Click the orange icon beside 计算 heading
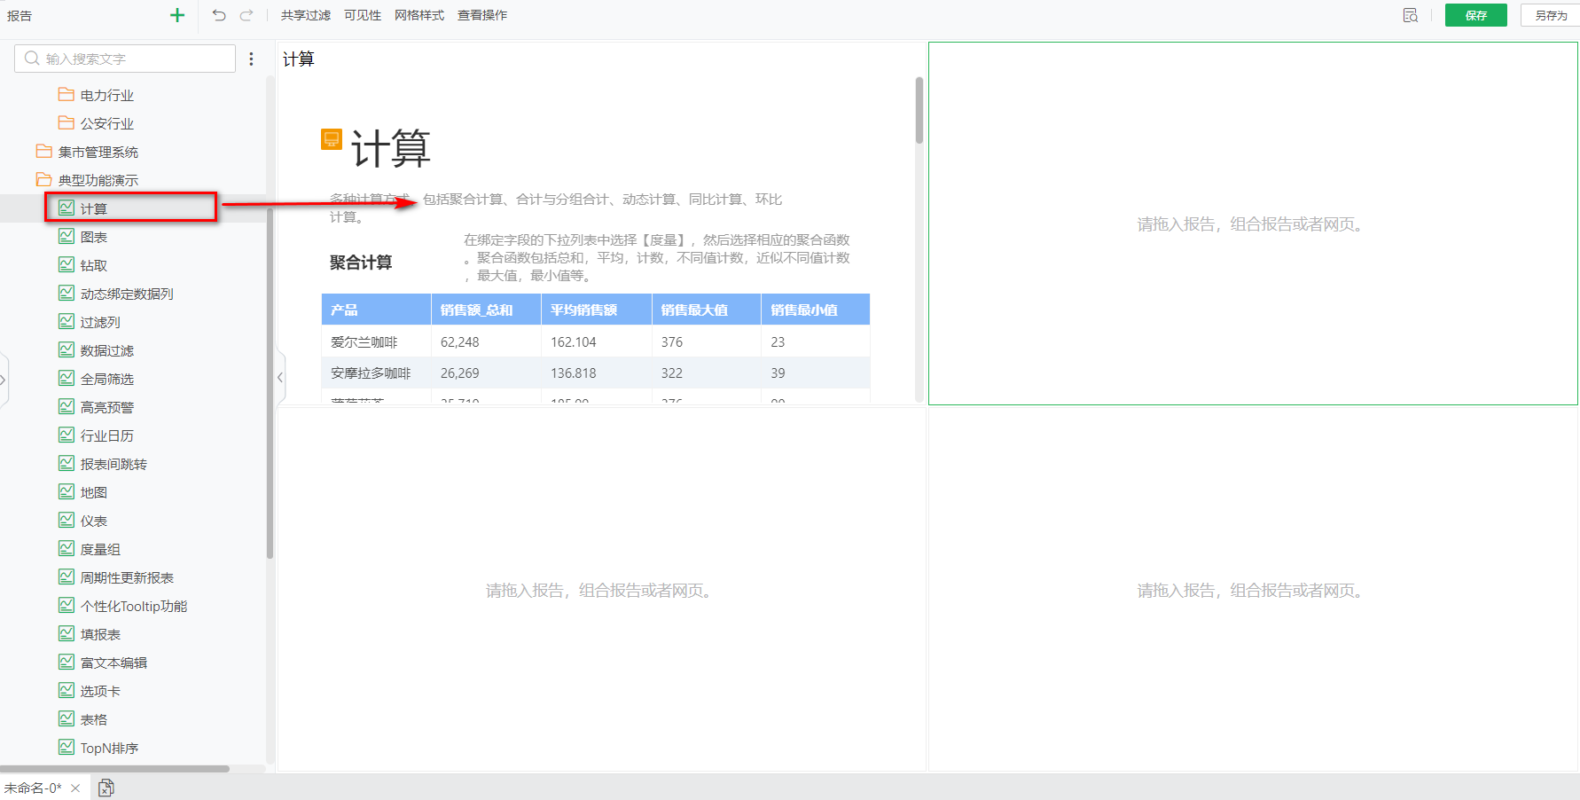 [331, 139]
